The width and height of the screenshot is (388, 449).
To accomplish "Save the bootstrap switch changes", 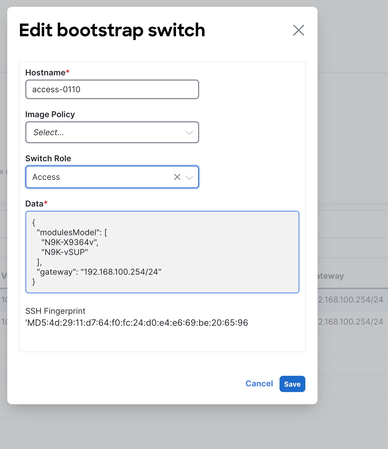I will coord(292,384).
